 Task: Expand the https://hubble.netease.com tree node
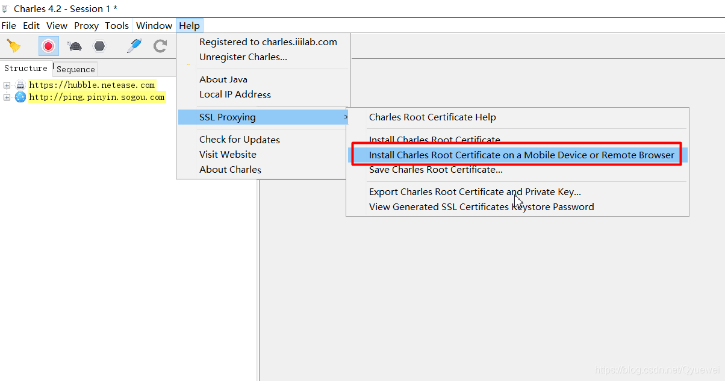7,85
